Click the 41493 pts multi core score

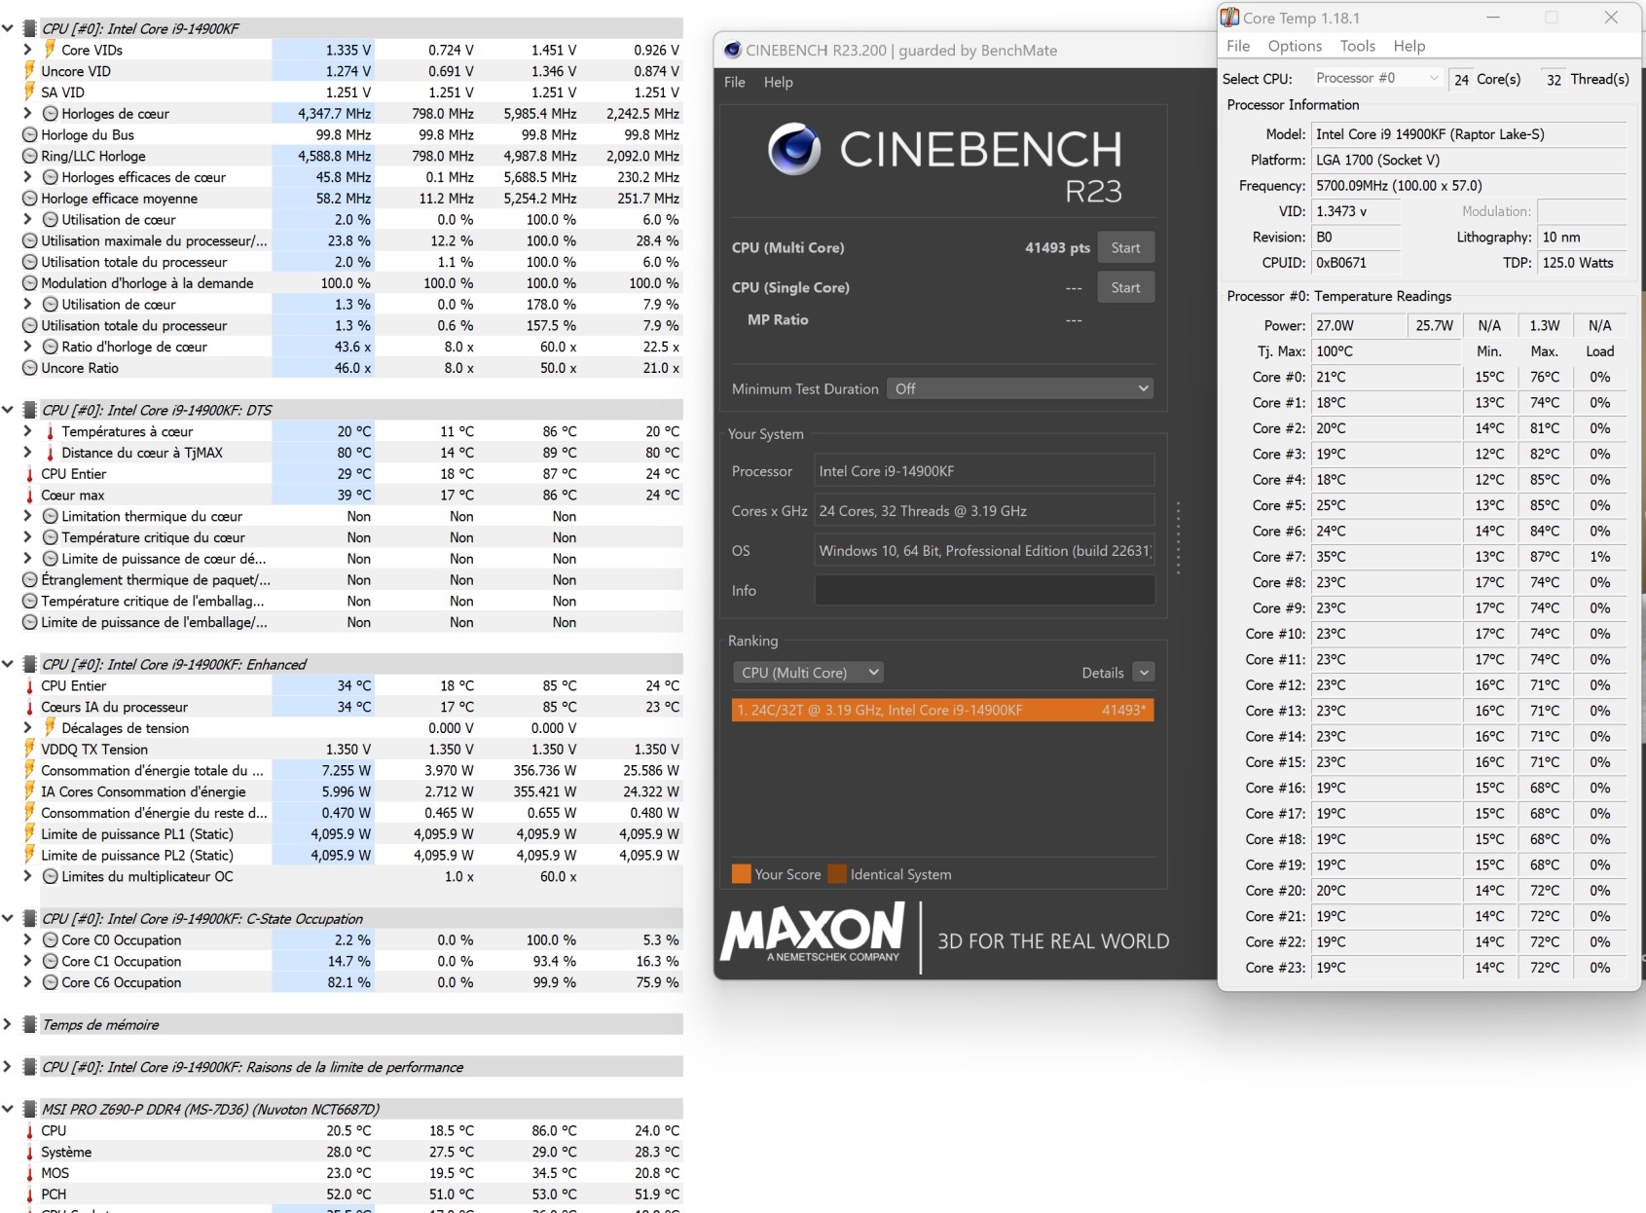[x=1057, y=247]
